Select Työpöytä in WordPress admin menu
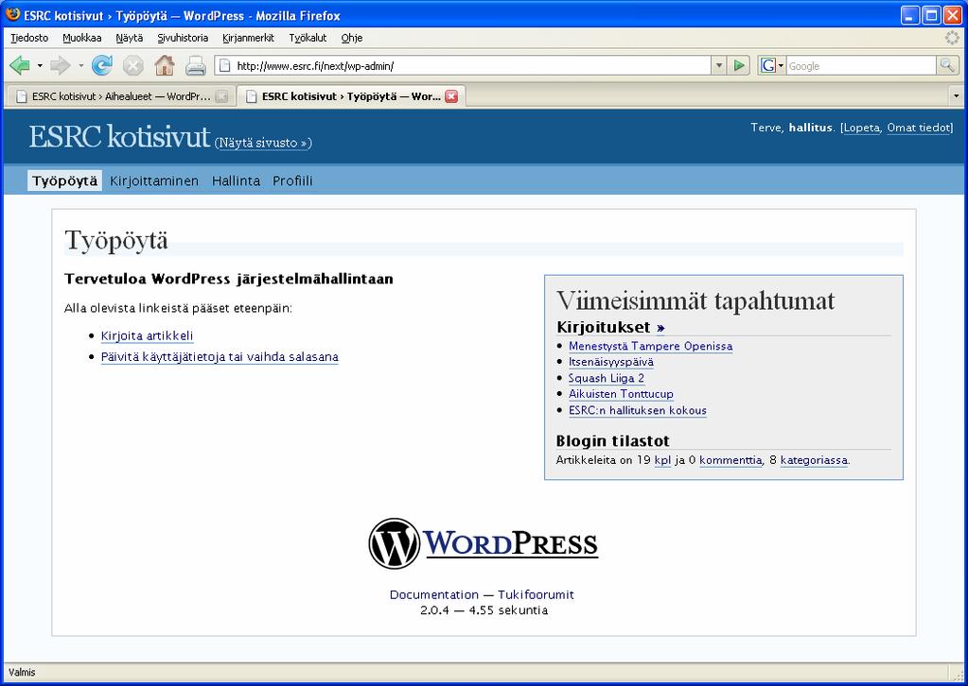This screenshot has height=686, width=968. click(x=65, y=180)
